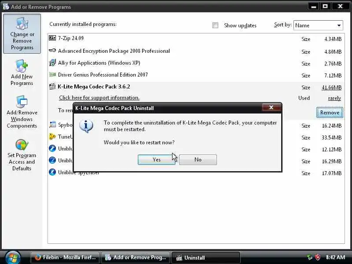Click the Alky for Applications icon
352x264 pixels.
[x=52, y=62]
